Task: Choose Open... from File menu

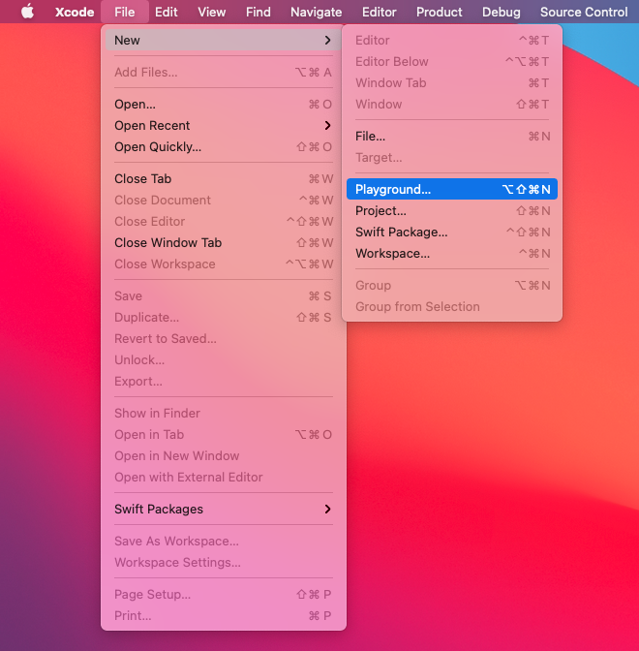Action: 224,105
